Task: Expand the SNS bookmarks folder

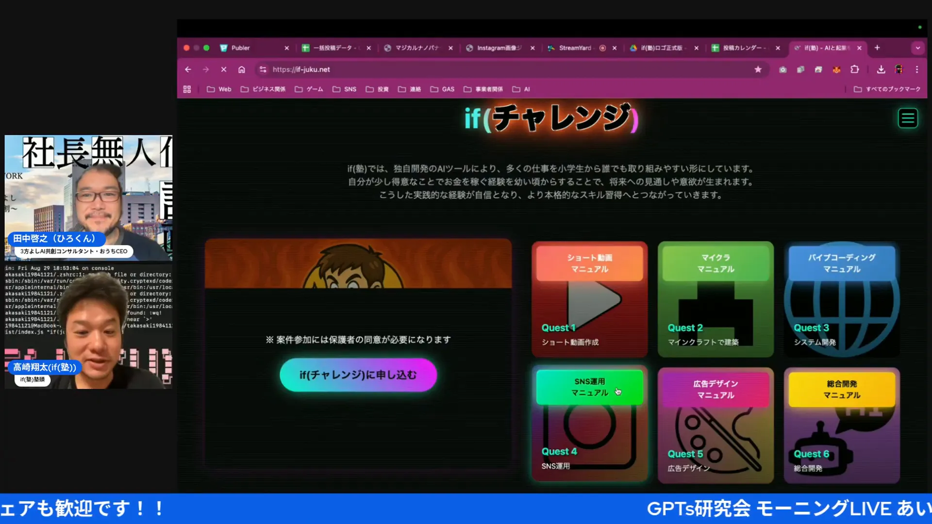Action: tap(345, 89)
